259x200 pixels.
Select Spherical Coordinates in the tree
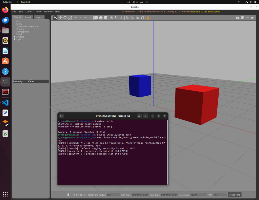pyautogui.click(x=27, y=26)
